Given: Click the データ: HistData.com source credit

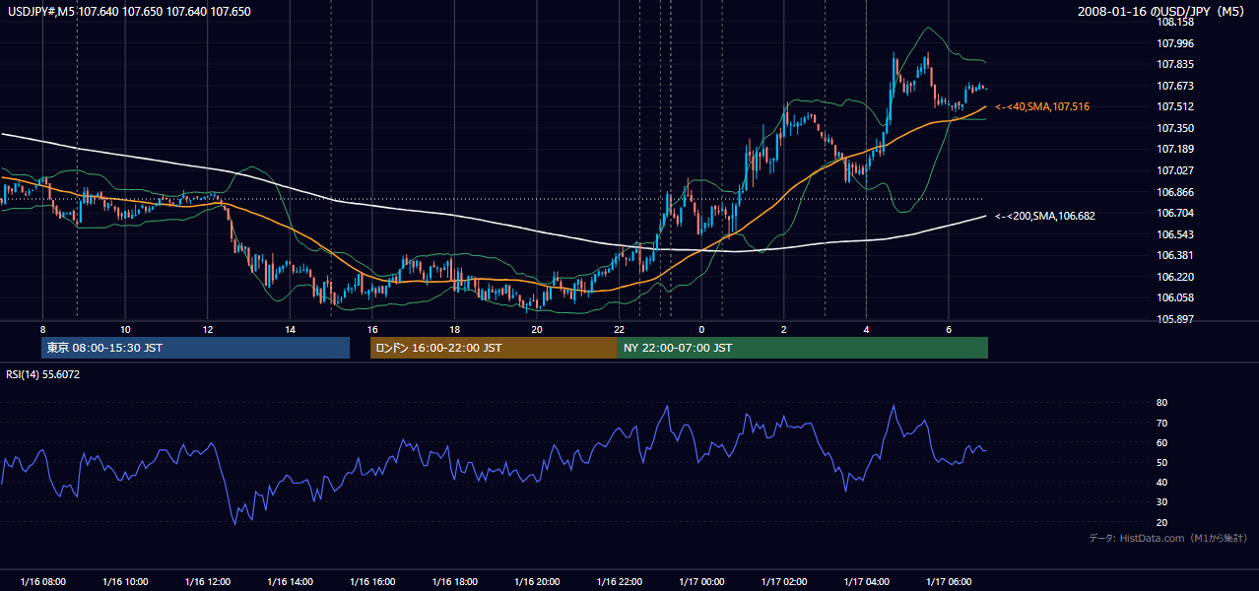Looking at the screenshot, I should tap(1168, 538).
